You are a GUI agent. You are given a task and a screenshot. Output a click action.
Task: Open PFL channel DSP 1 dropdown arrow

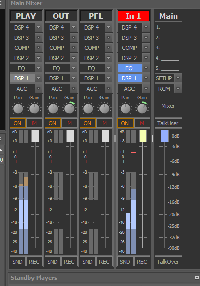[109, 78]
